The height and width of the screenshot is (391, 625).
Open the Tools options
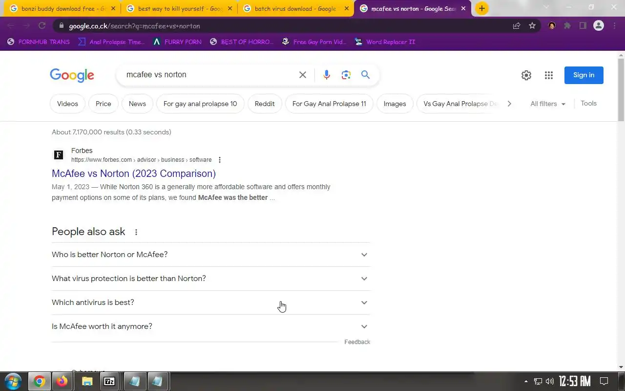click(x=588, y=104)
